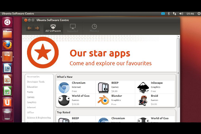Click the What's New section header
The width and height of the screenshot is (201, 134).
point(65,77)
